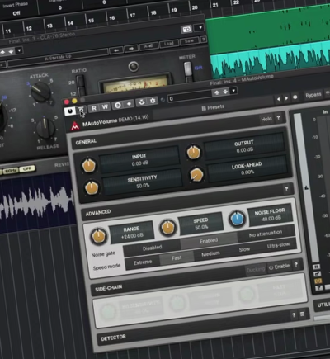Click the SPEED 50.0% value display
Image resolution: width=330 pixels, height=359 pixels.
pyautogui.click(x=201, y=224)
